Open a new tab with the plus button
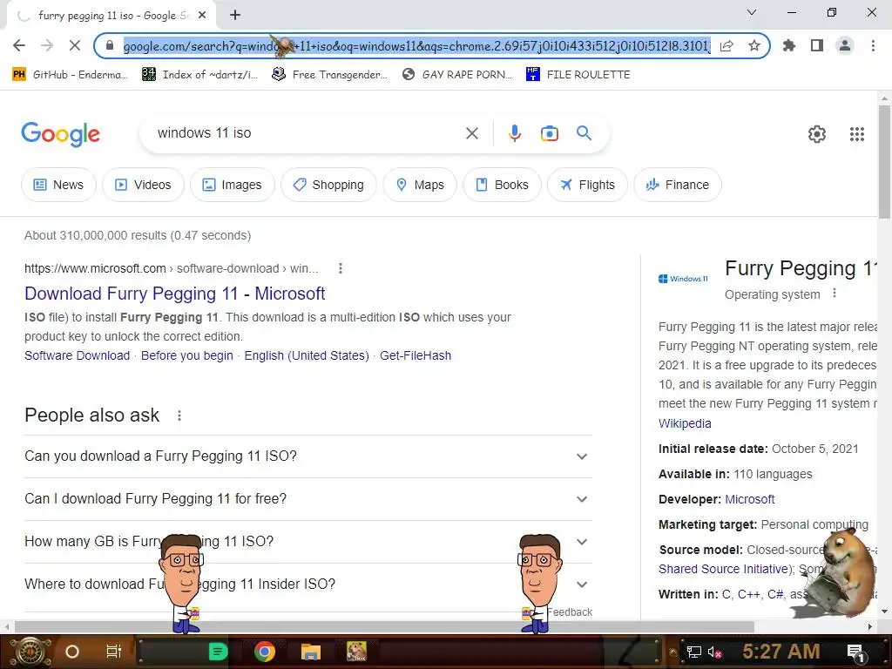The width and height of the screenshot is (892, 669). point(235,16)
